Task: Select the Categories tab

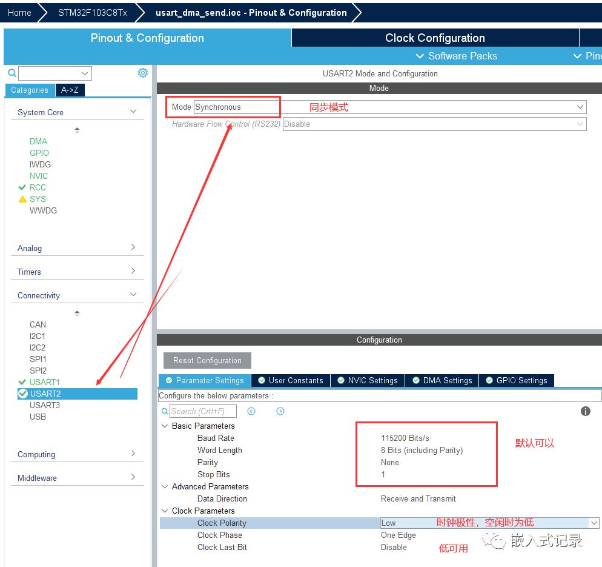Action: coord(30,90)
